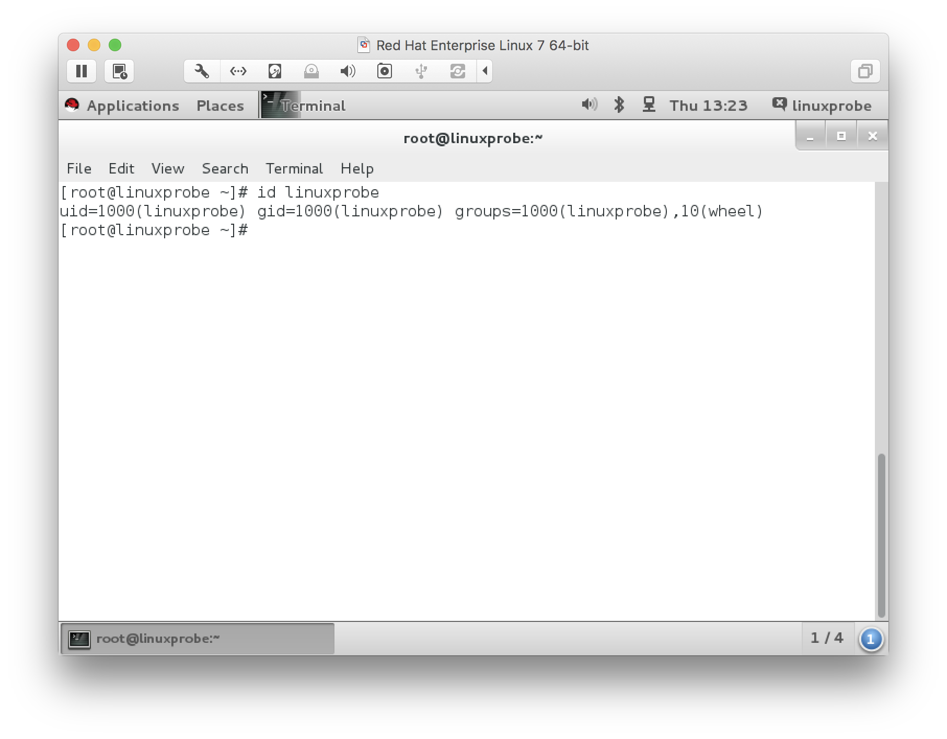Open the Thu 13:23 clock calendar
Viewport: 947px width, 739px height.
(709, 106)
